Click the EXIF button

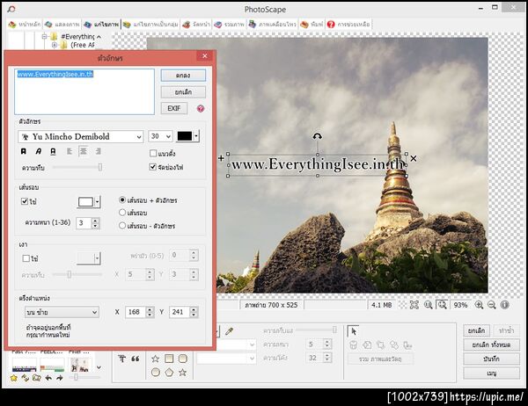174,108
